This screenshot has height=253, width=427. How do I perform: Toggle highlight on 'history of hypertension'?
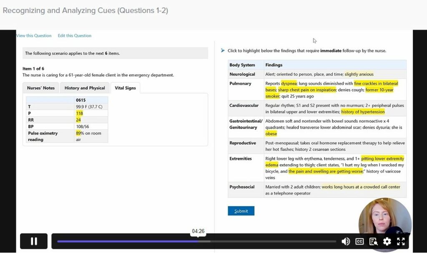(x=362, y=112)
